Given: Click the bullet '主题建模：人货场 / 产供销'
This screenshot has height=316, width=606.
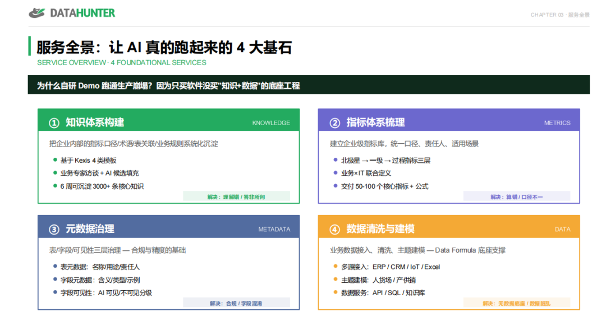Looking at the screenshot, I should 378,280.
